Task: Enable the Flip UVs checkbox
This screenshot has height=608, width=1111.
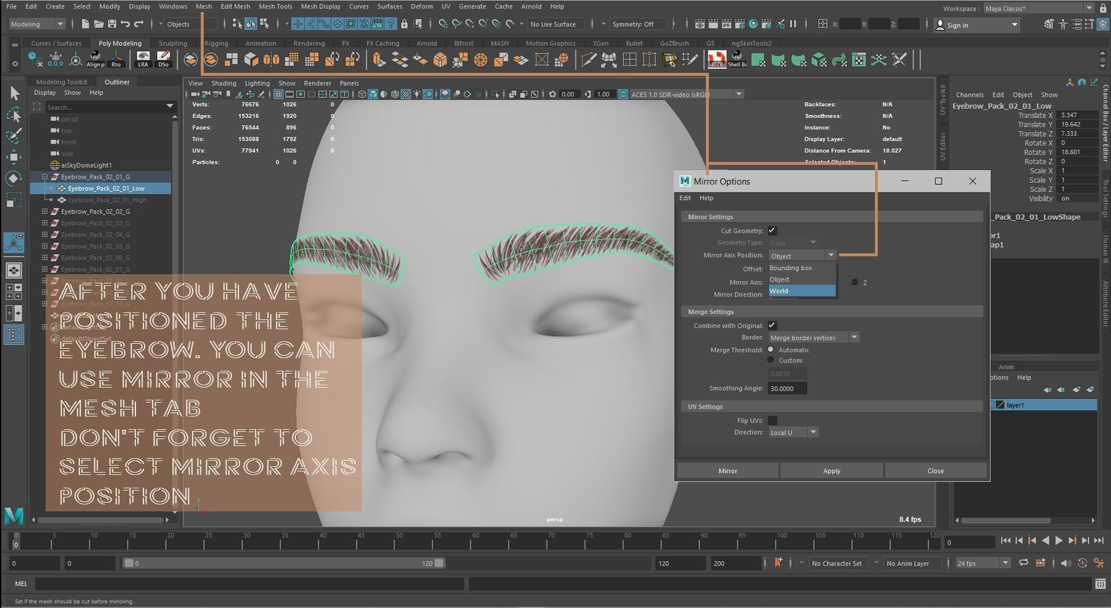Action: [772, 421]
